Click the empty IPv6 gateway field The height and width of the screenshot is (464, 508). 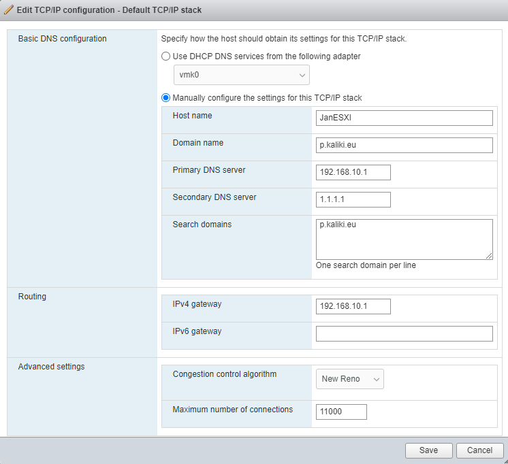404,333
